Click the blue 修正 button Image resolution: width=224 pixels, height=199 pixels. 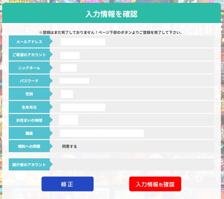point(67,184)
